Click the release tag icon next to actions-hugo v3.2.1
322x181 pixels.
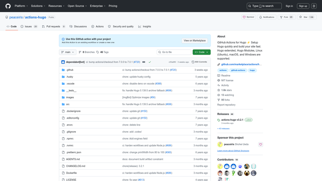click(x=219, y=120)
